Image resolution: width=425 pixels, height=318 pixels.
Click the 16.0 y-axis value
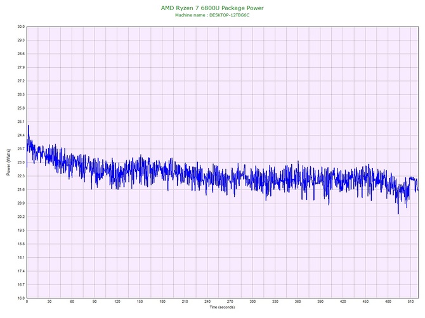click(21, 298)
